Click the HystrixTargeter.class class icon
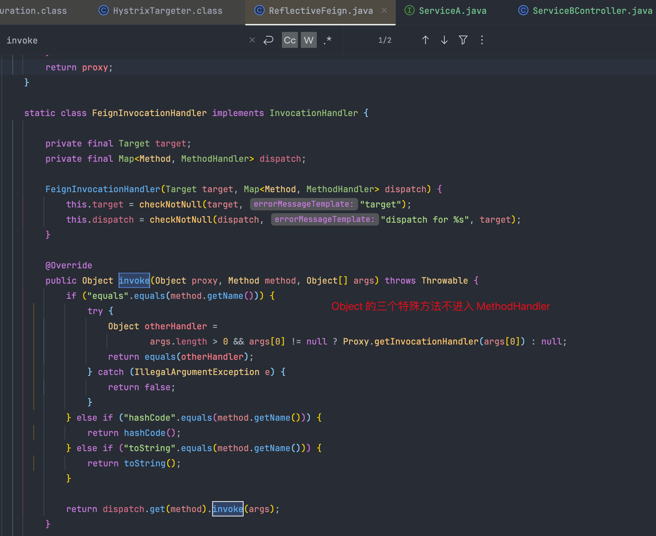Viewport: 656px width, 536px height. pyautogui.click(x=104, y=11)
